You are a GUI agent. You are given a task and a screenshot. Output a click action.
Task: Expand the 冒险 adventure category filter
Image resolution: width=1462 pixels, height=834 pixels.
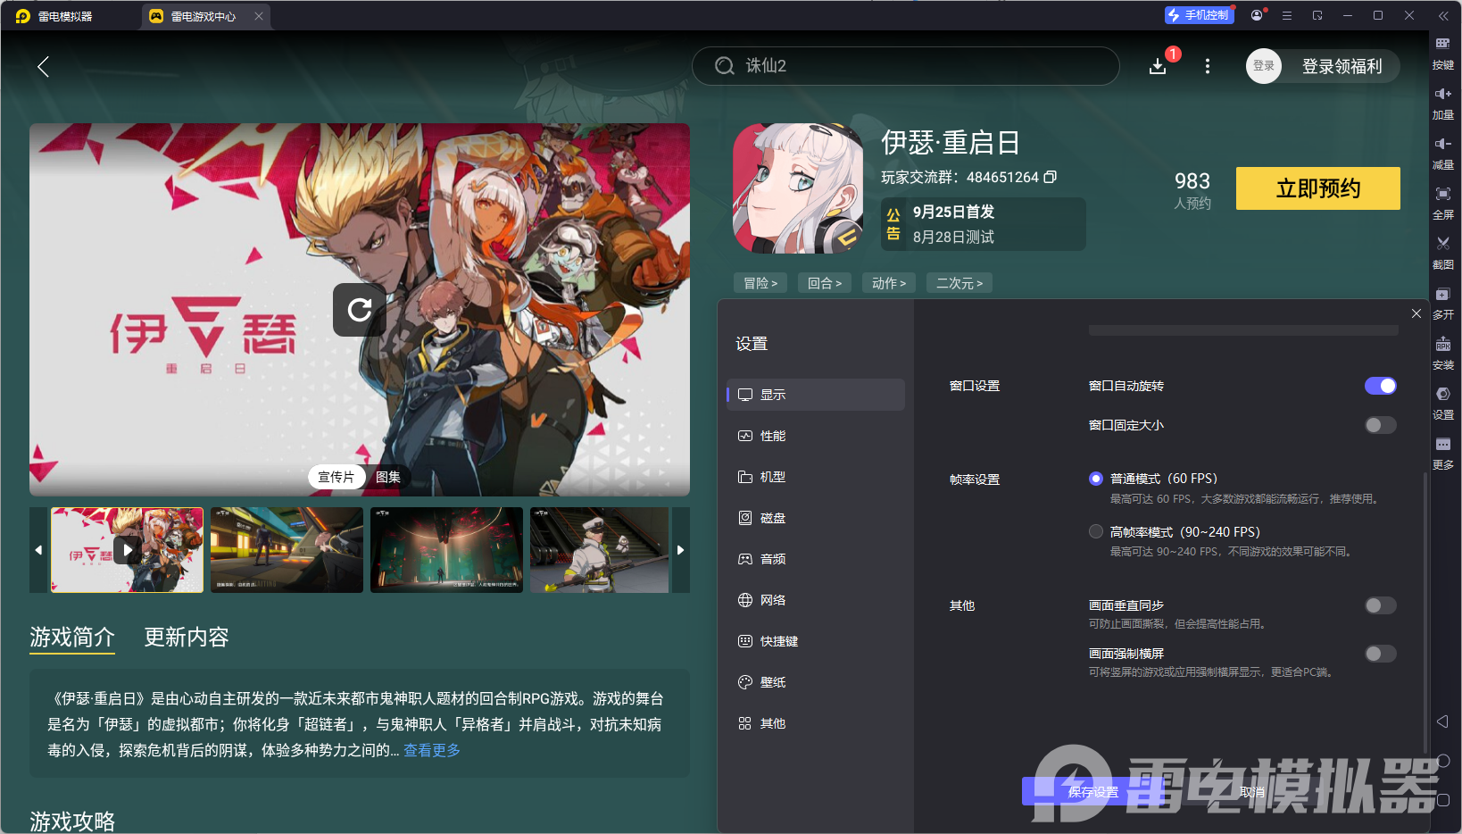pos(760,282)
